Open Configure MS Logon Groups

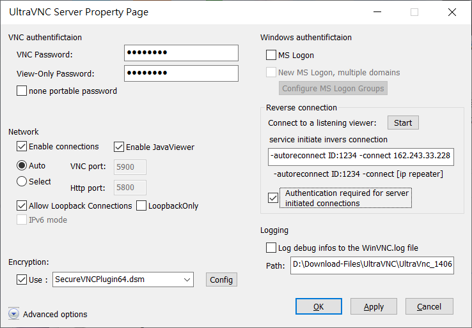click(333, 88)
